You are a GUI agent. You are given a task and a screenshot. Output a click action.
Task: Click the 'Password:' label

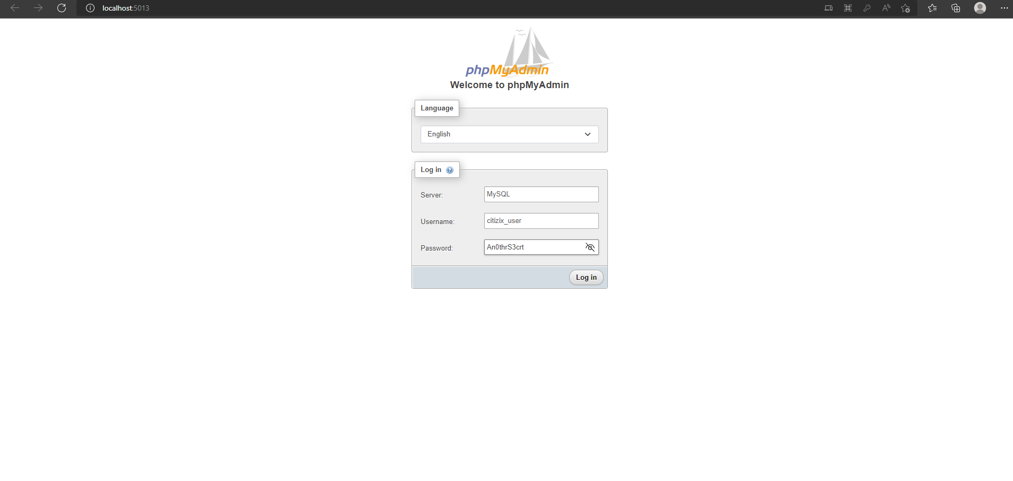click(436, 248)
